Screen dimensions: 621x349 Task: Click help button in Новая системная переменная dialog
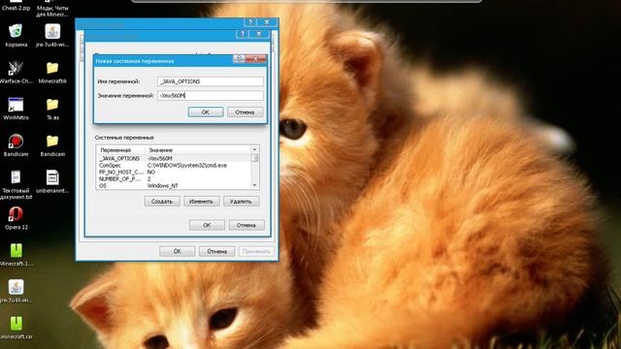239,59
